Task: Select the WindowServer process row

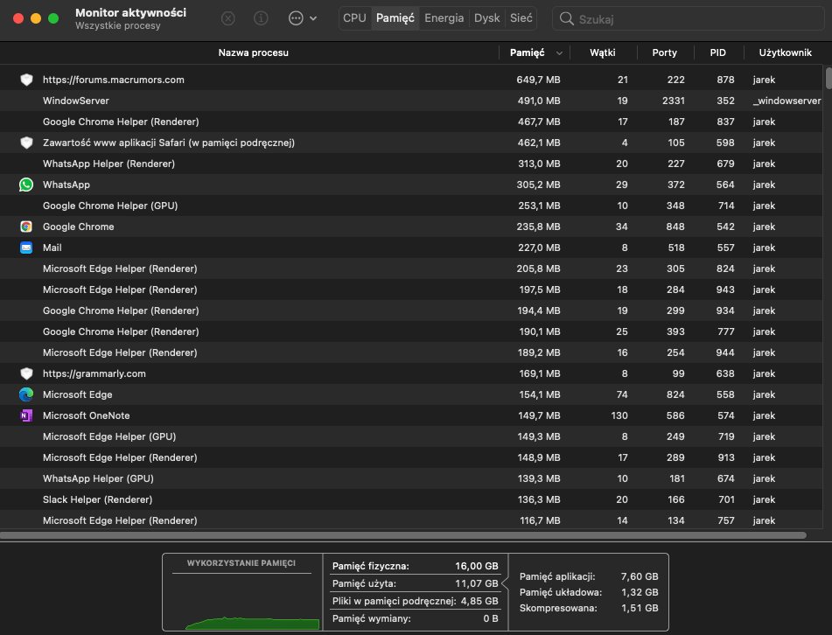Action: pyautogui.click(x=262, y=101)
